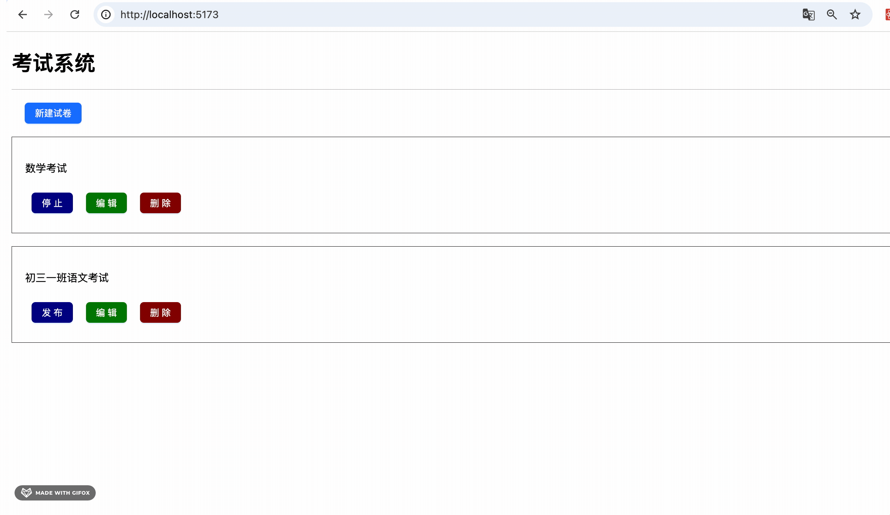Screen dimensions: 890x515
Task: Click the forward navigation arrow
Action: pos(48,15)
